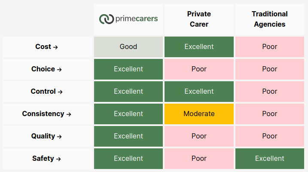Click the yellow Moderate cell for Consistency
The image size is (308, 172).
[199, 114]
